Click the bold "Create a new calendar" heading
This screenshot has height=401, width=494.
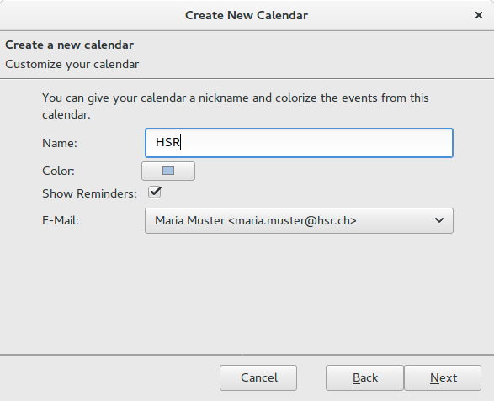tap(69, 45)
